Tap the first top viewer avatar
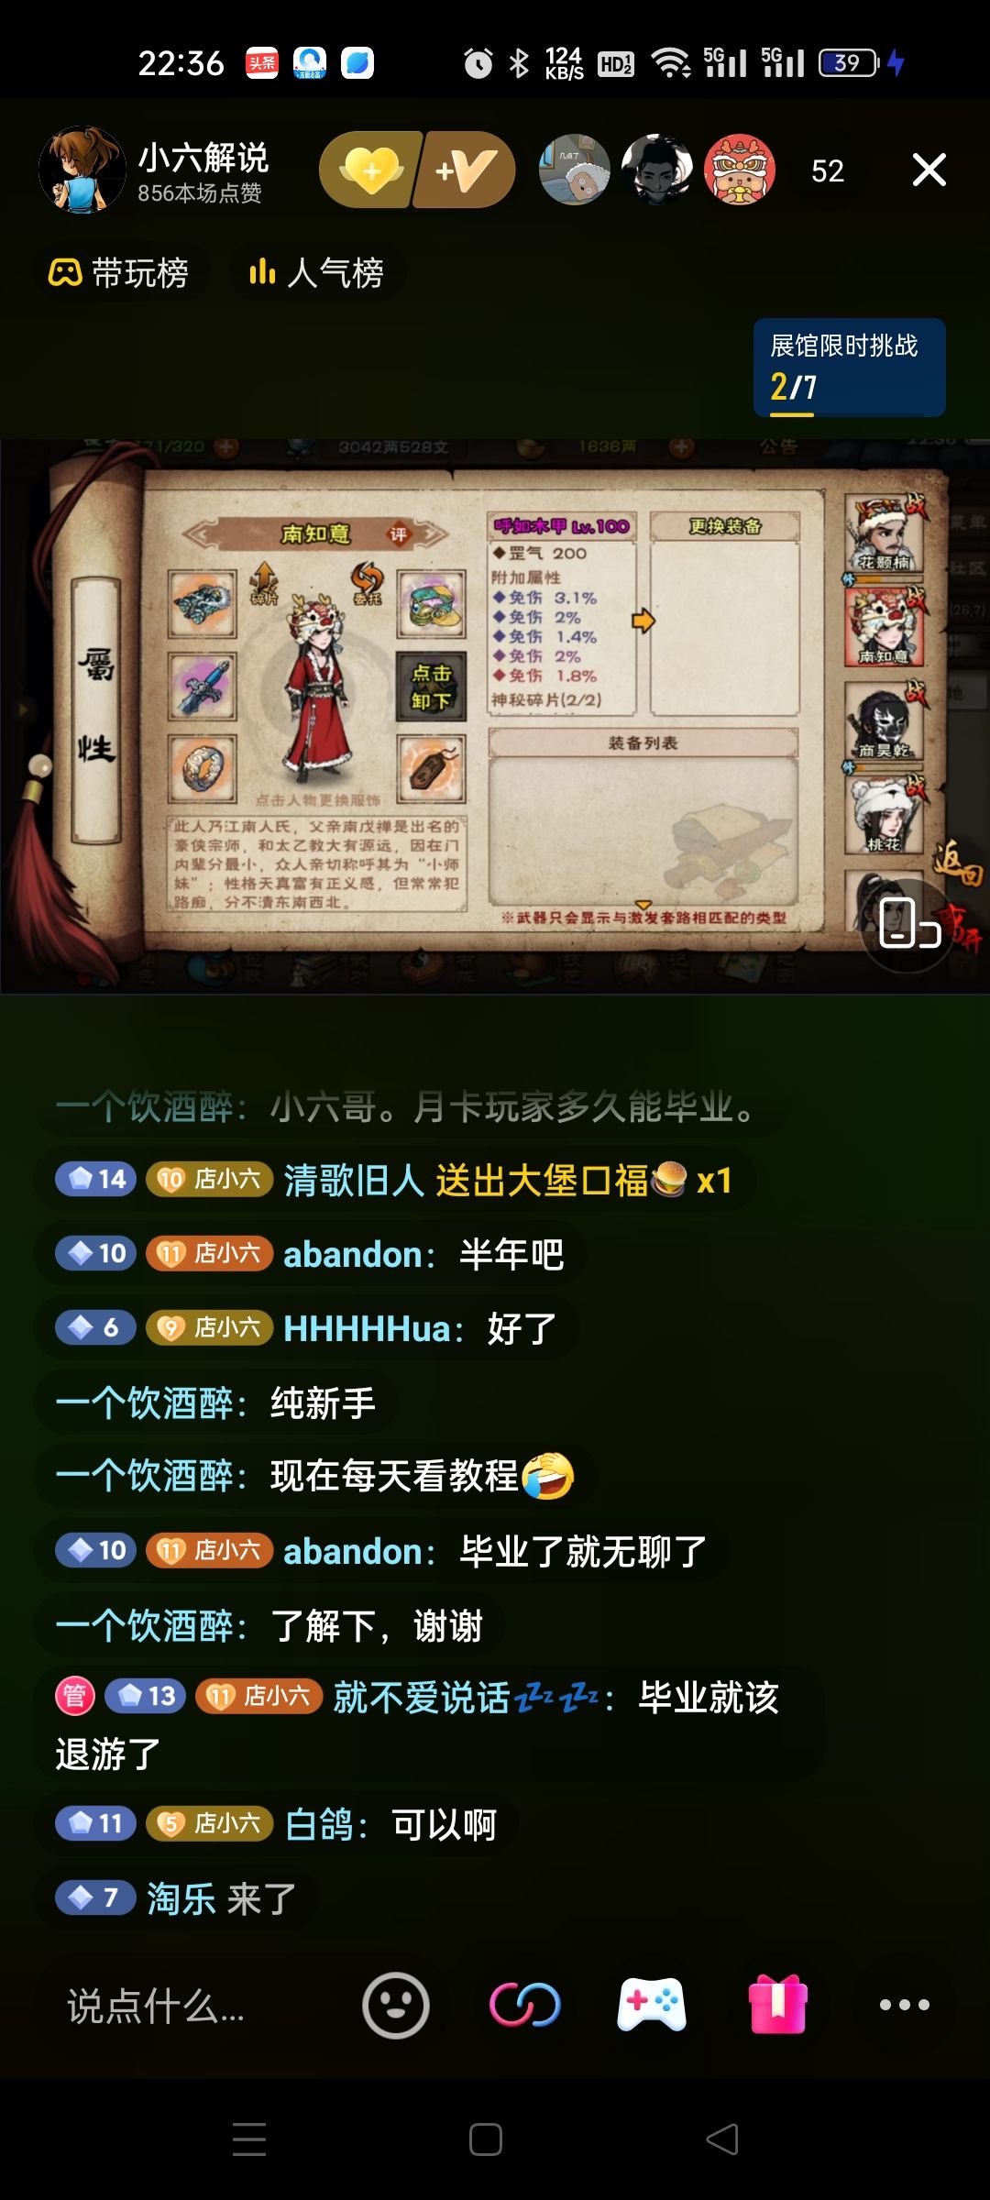The height and width of the screenshot is (2200, 990). [x=575, y=170]
